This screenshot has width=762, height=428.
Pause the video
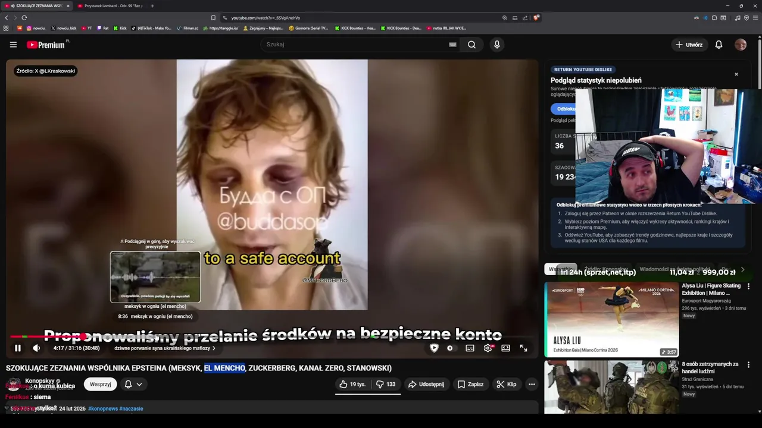point(18,348)
